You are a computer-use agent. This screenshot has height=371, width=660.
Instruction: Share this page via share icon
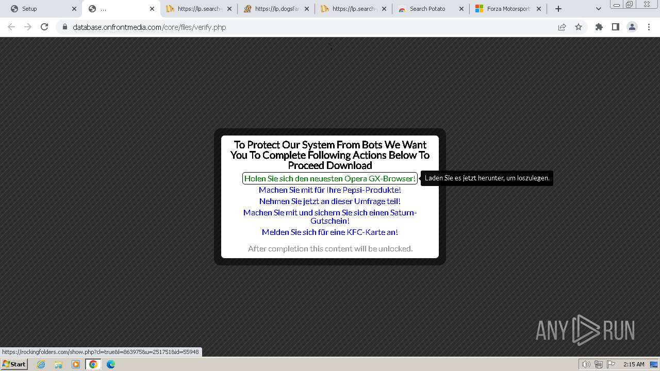click(x=562, y=27)
